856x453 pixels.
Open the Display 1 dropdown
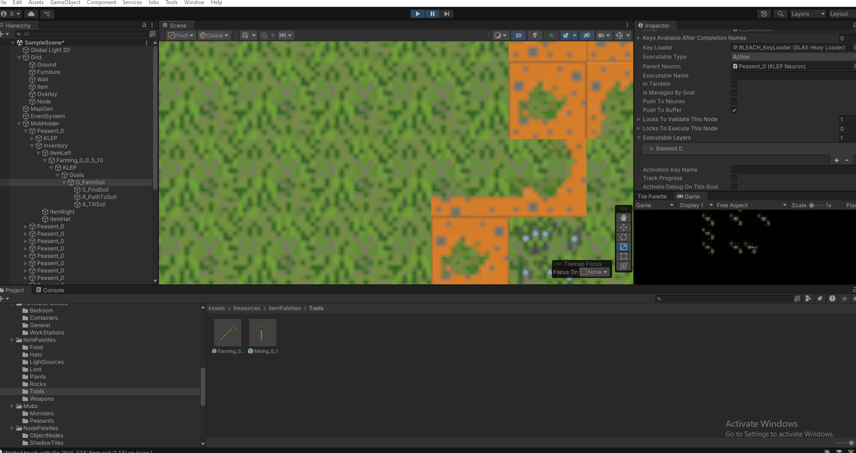[x=696, y=205]
